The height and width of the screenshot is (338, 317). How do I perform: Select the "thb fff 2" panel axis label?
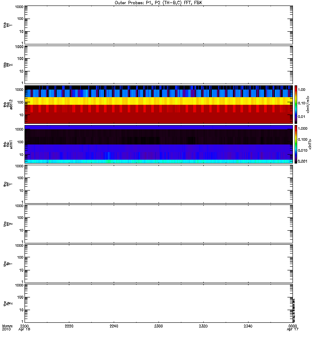click(8, 65)
